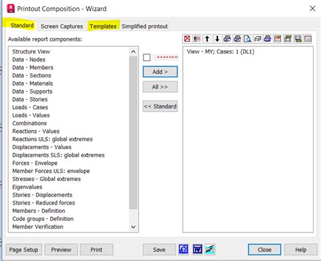Click the Close button
The image size is (321, 261).
[265, 249]
